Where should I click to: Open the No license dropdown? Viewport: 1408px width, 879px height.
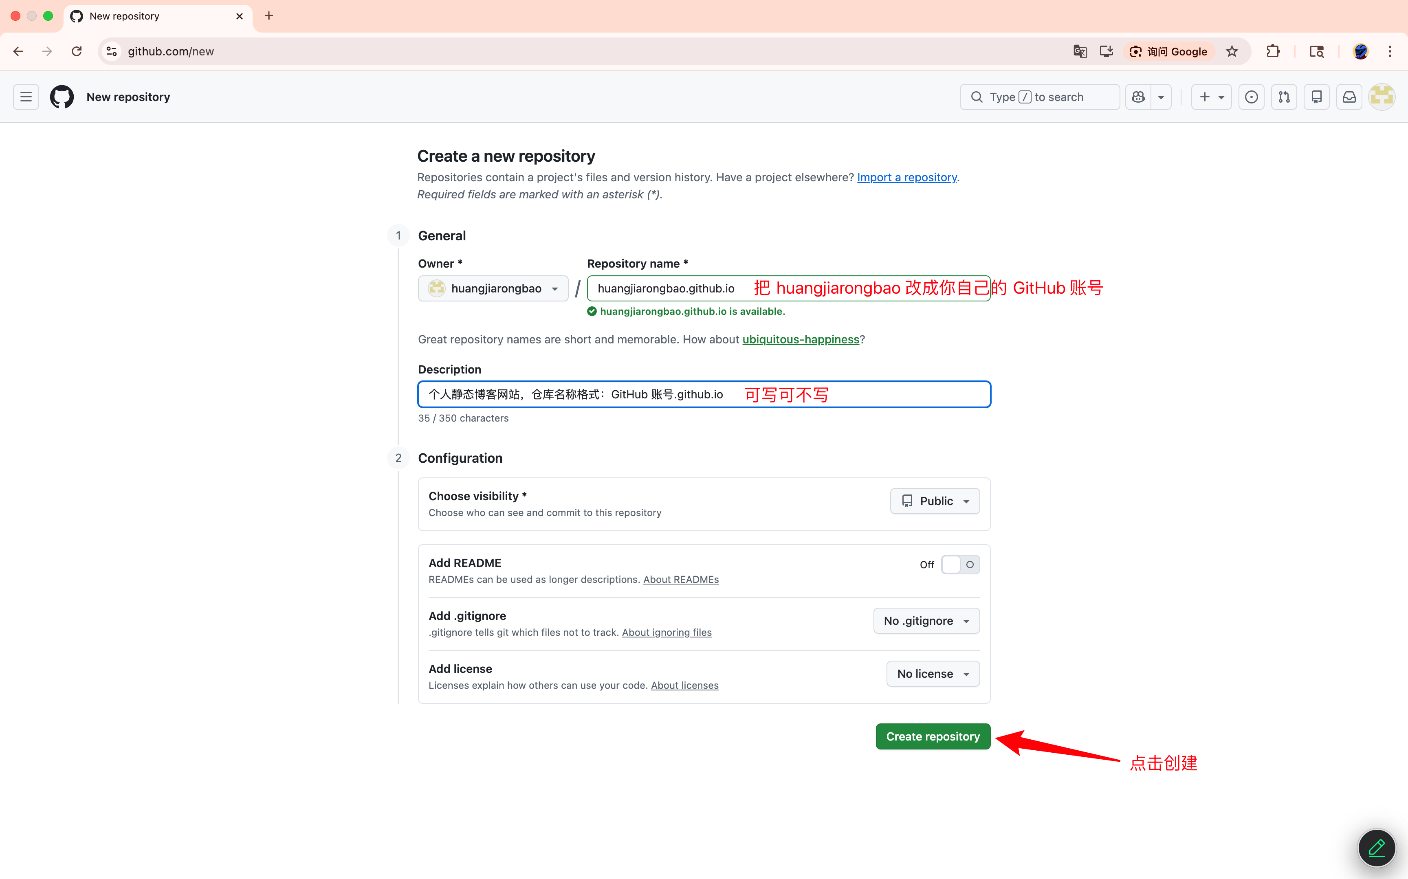tap(933, 674)
